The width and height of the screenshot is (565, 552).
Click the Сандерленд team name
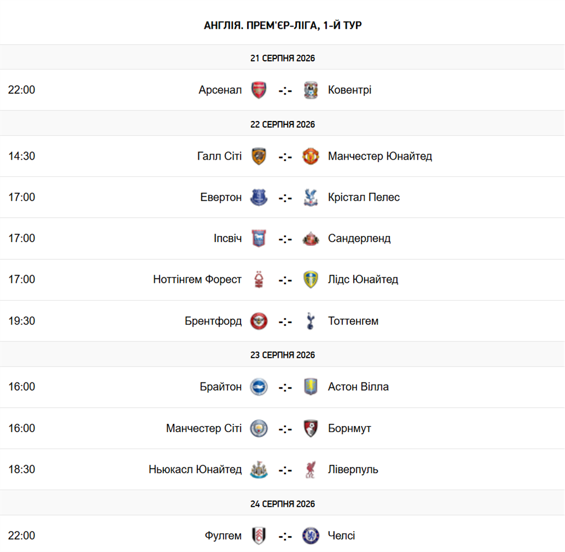click(x=359, y=239)
